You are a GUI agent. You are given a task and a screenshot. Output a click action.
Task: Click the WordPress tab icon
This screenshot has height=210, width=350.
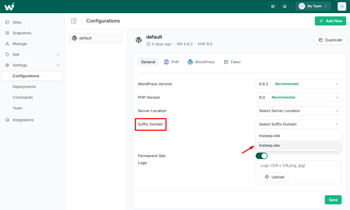tap(190, 62)
